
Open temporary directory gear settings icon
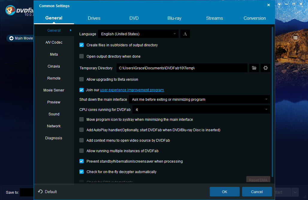(265, 68)
